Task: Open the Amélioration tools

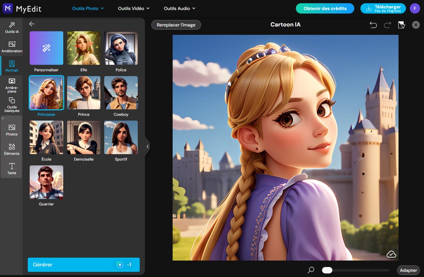Action: pos(12,47)
